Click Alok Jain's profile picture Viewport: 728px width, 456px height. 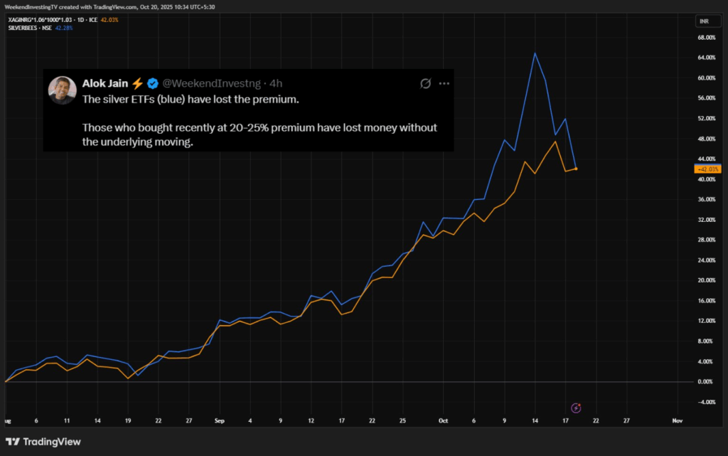(62, 90)
